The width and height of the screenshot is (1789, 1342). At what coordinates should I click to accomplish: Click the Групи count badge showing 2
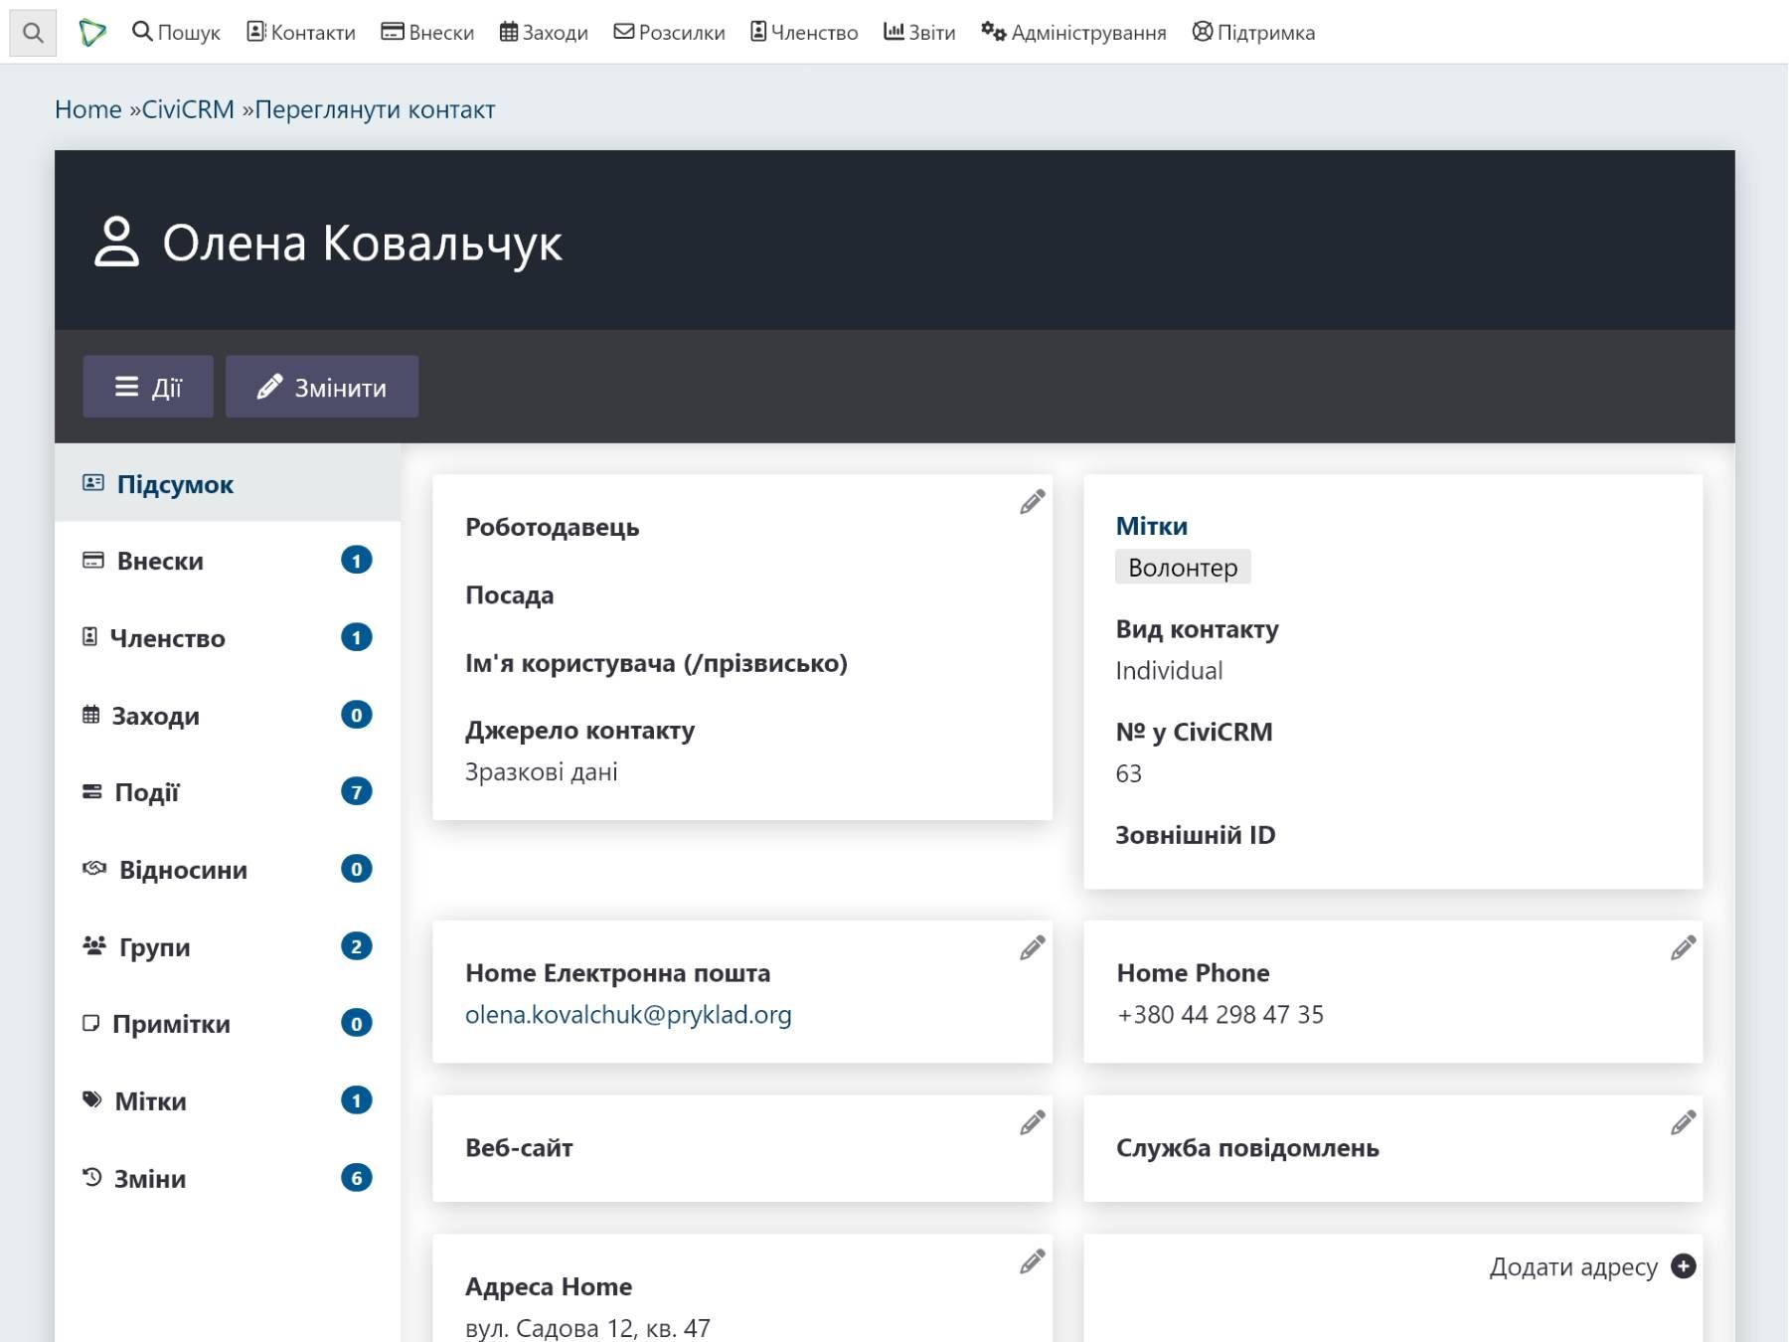[x=357, y=946]
